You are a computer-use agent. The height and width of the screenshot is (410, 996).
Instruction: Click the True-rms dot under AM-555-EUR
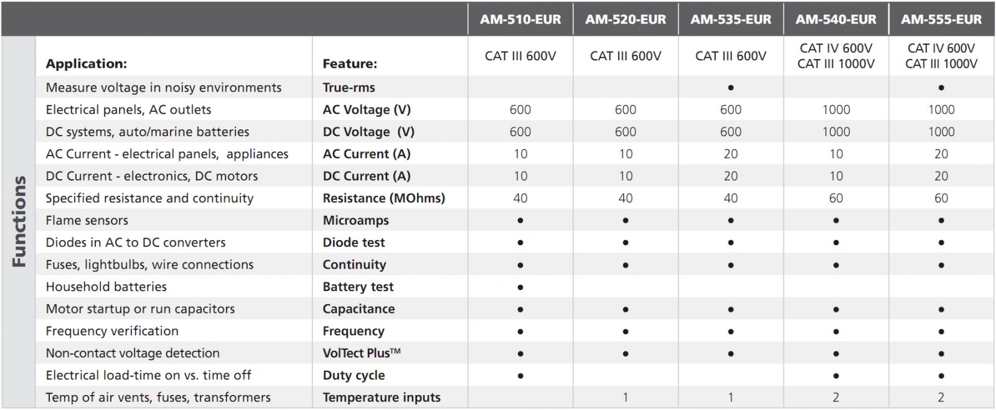pos(941,88)
